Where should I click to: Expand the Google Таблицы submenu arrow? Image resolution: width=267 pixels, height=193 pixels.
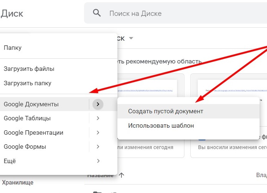pyautogui.click(x=98, y=118)
